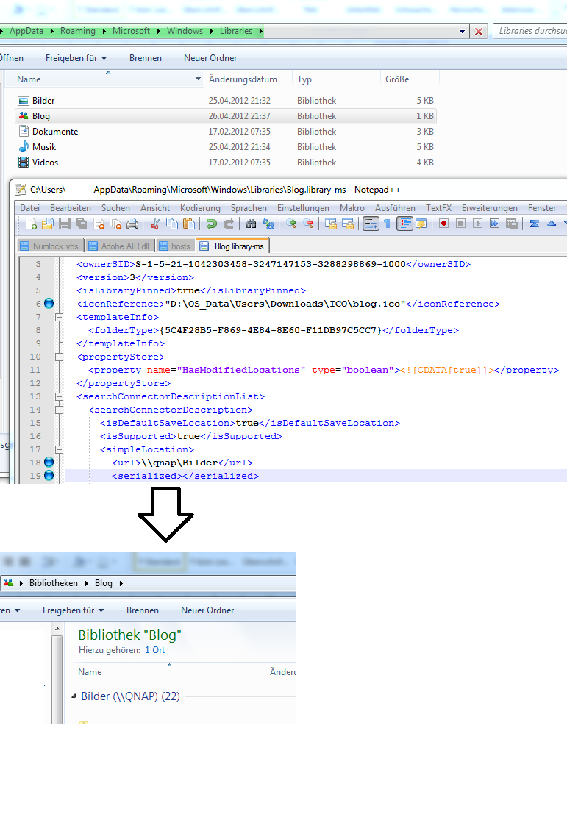
Task: Select the Bilder library file
Action: (x=225, y=101)
